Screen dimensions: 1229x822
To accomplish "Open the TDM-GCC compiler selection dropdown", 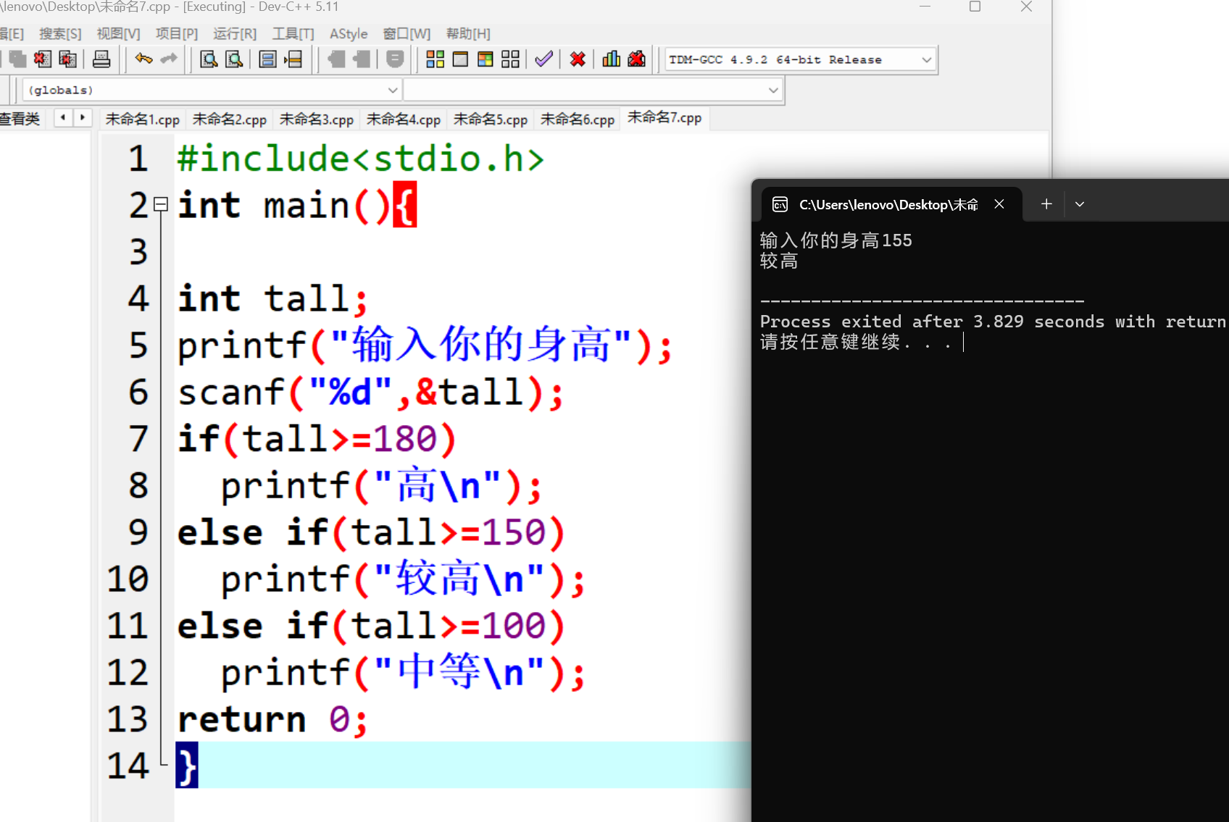I will pos(927,60).
